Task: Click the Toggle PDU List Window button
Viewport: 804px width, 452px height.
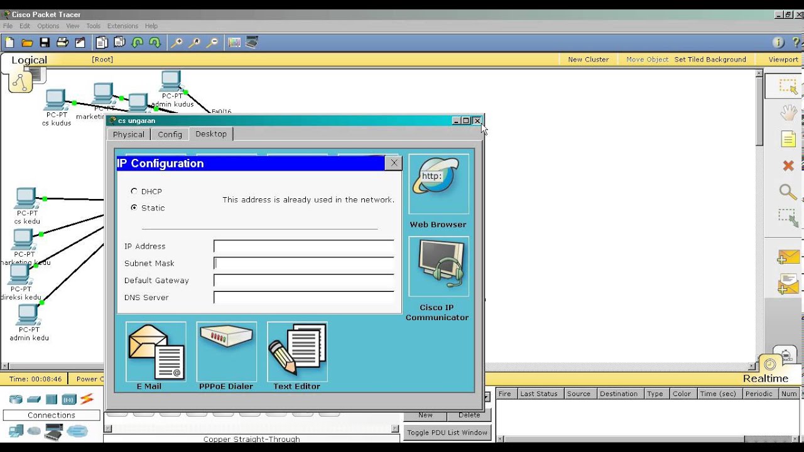Action: 447,433
